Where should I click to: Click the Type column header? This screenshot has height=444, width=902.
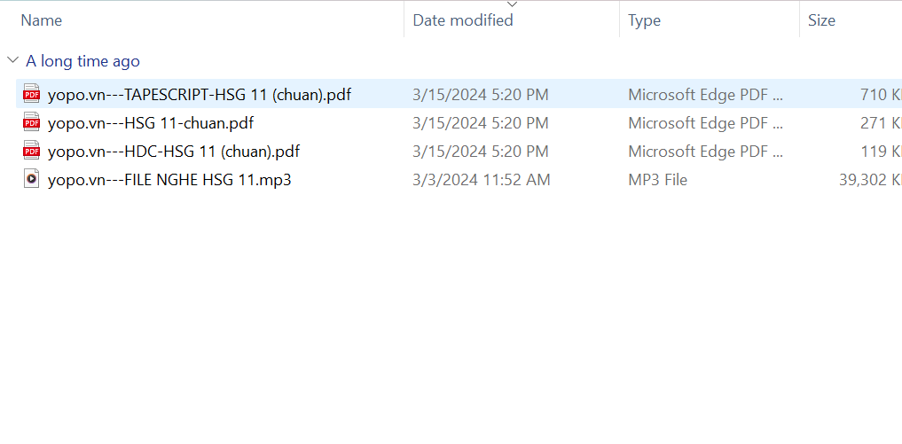point(644,20)
